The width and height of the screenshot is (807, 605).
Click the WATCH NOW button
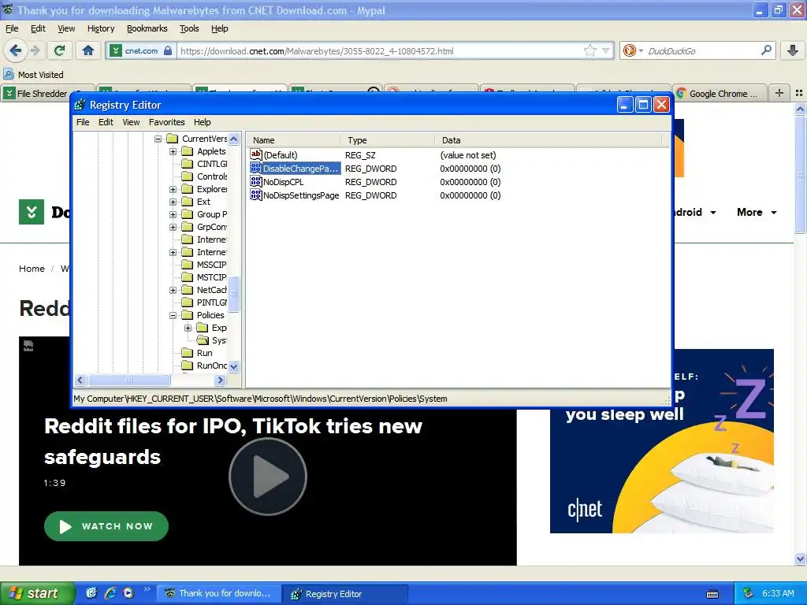pyautogui.click(x=106, y=525)
